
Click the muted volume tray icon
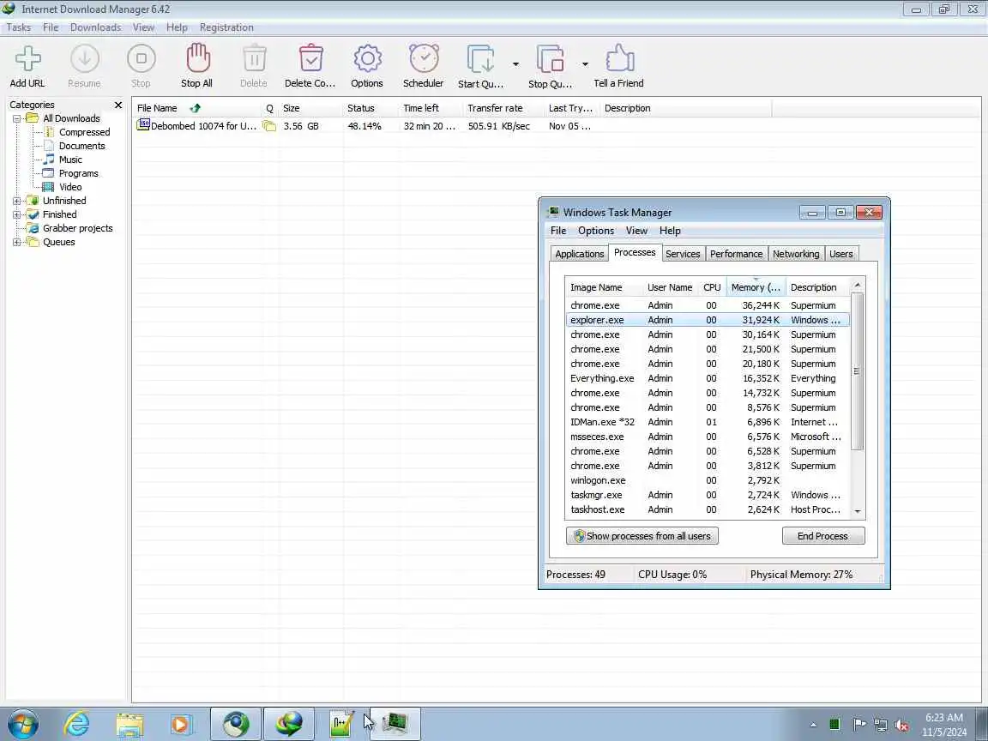pos(901,726)
